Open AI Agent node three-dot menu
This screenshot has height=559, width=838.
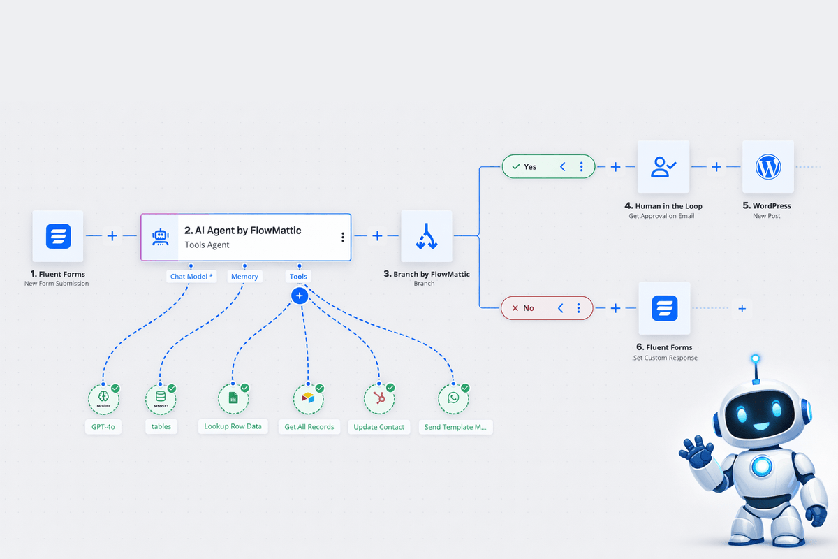click(x=342, y=238)
